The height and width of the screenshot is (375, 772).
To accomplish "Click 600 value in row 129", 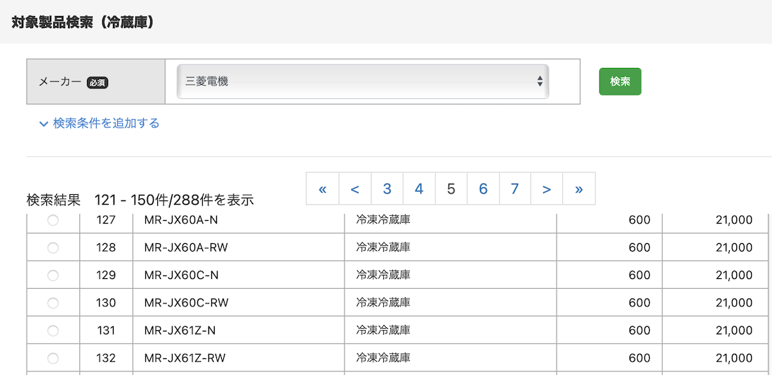I will [639, 275].
